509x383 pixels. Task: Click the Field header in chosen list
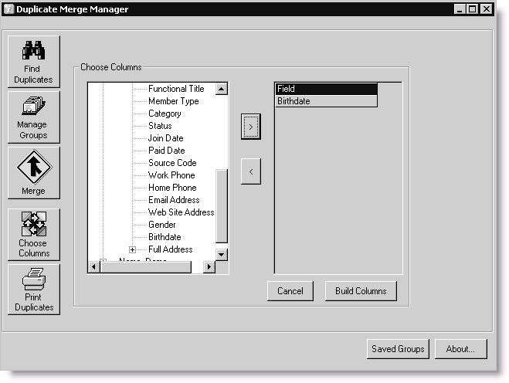[x=326, y=89]
